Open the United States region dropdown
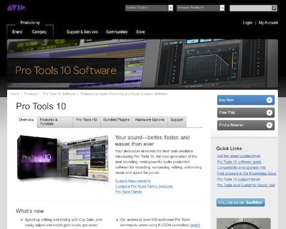 pos(149,8)
